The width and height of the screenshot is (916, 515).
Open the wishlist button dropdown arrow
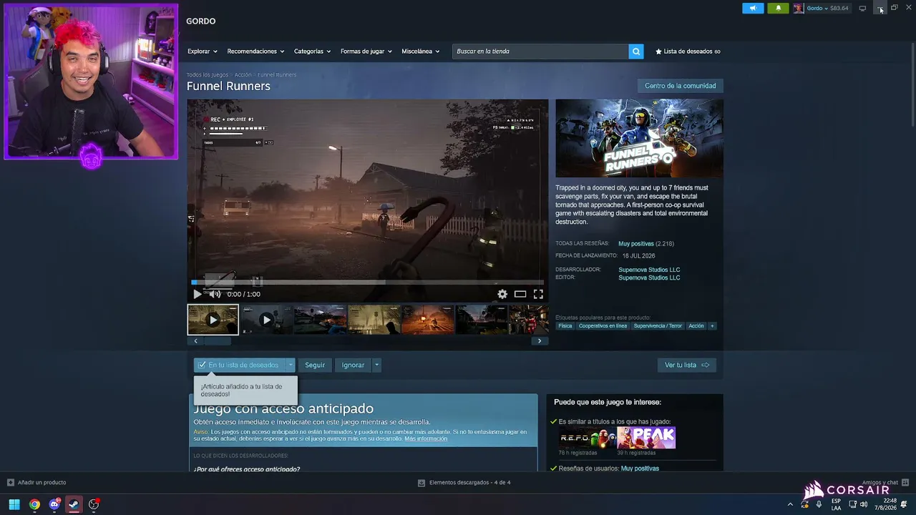(x=291, y=365)
